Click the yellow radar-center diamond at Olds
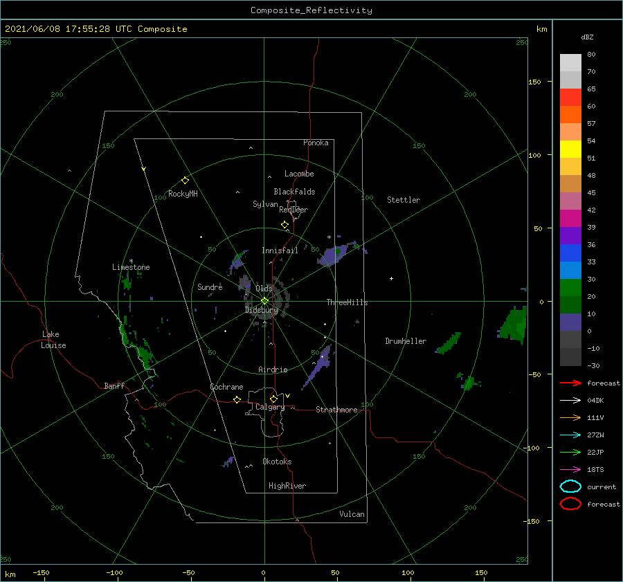 (x=264, y=301)
